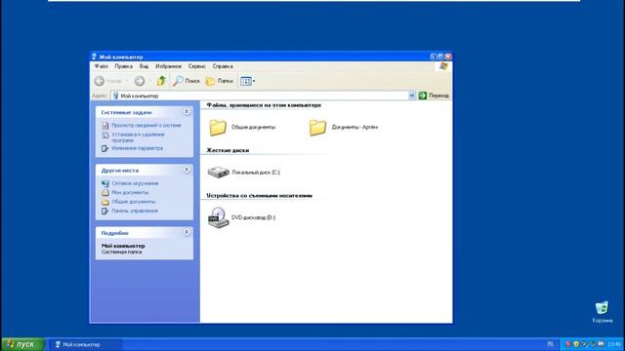The width and height of the screenshot is (625, 351).
Task: Open the Вид menu
Action: [x=144, y=66]
